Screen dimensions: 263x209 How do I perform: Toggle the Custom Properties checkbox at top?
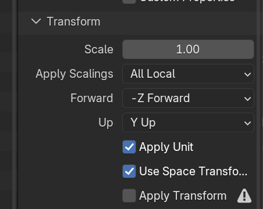[x=129, y=1]
